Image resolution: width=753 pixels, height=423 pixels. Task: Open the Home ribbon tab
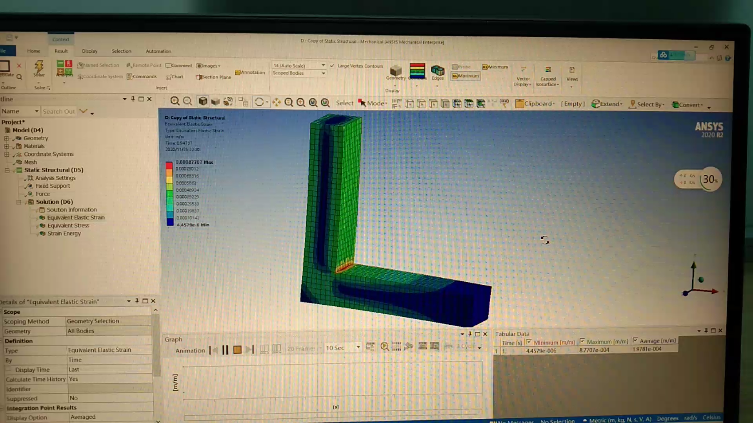34,51
